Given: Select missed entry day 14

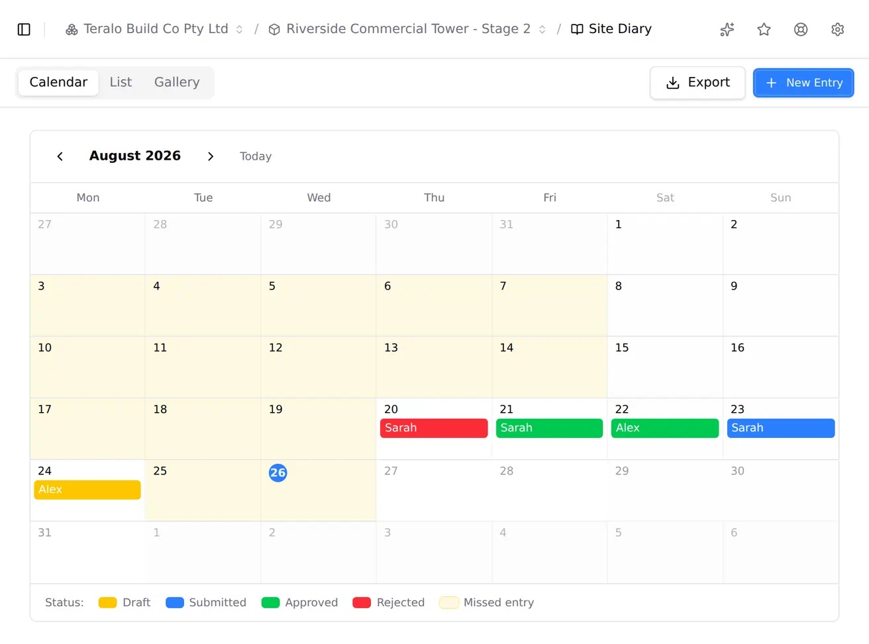Looking at the screenshot, I should pos(550,367).
